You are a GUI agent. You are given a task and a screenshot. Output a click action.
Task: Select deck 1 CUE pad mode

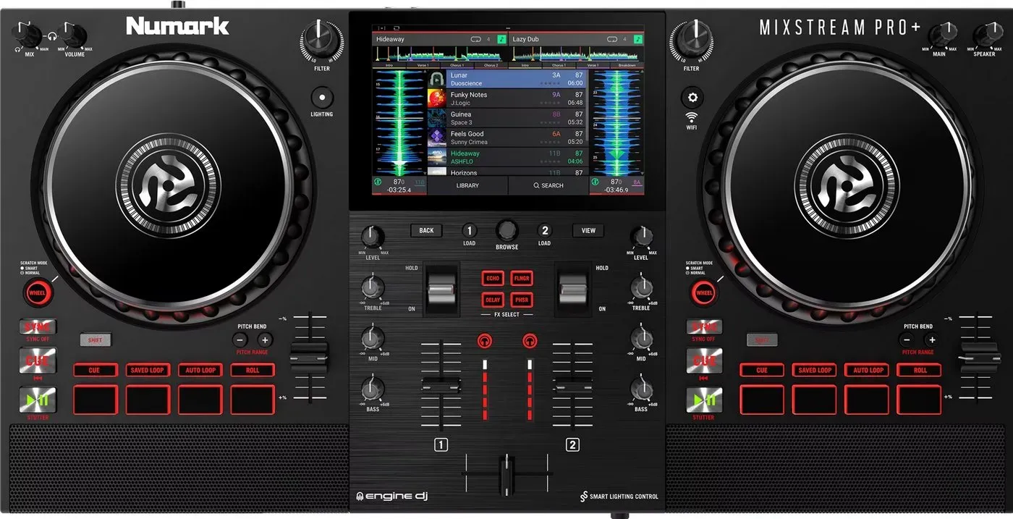(95, 370)
